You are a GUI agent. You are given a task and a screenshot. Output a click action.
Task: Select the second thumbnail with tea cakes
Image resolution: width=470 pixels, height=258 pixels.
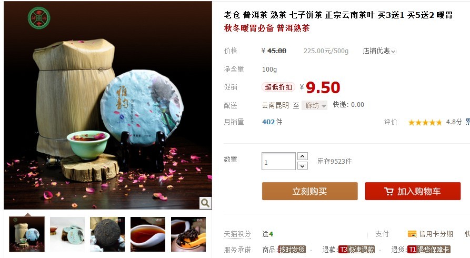[x=67, y=234]
